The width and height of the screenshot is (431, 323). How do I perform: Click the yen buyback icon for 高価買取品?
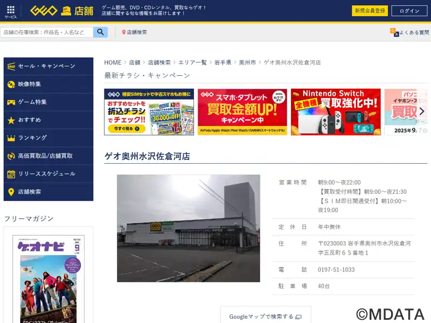pyautogui.click(x=11, y=156)
